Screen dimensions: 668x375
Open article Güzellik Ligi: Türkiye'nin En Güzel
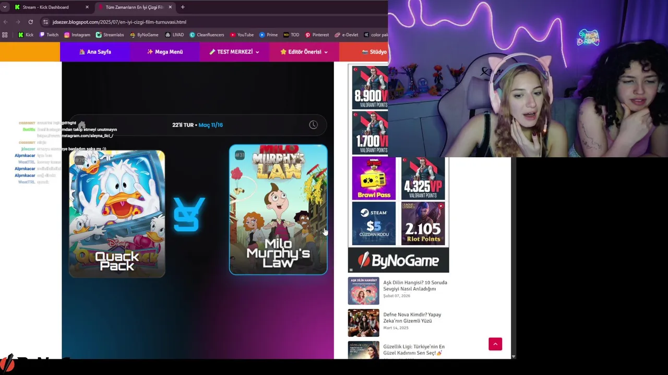pyautogui.click(x=414, y=349)
